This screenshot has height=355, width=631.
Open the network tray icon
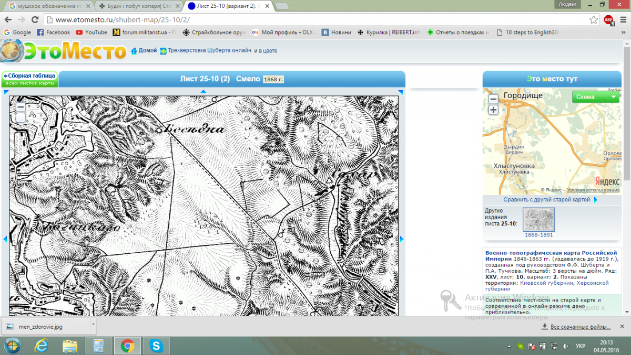click(554, 346)
